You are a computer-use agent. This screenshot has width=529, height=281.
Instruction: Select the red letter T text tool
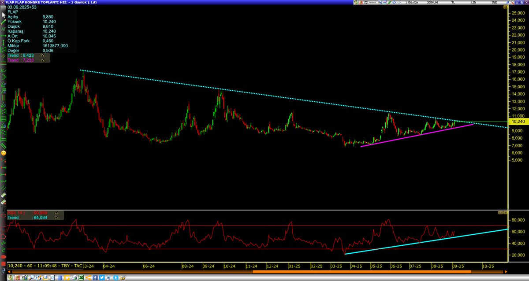[x=4, y=209]
